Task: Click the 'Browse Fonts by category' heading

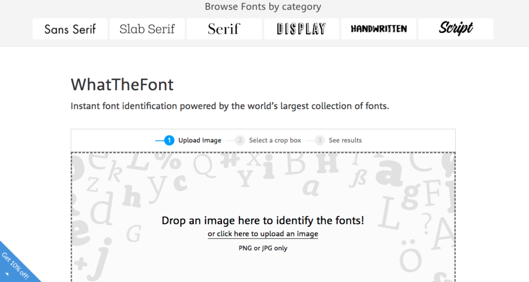Action: click(x=263, y=7)
